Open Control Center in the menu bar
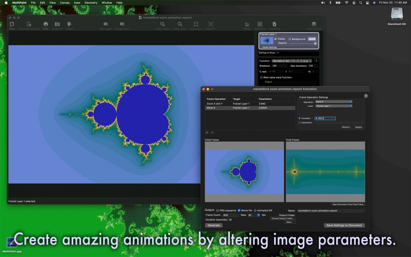This screenshot has width=411, height=257. click(x=367, y=3)
